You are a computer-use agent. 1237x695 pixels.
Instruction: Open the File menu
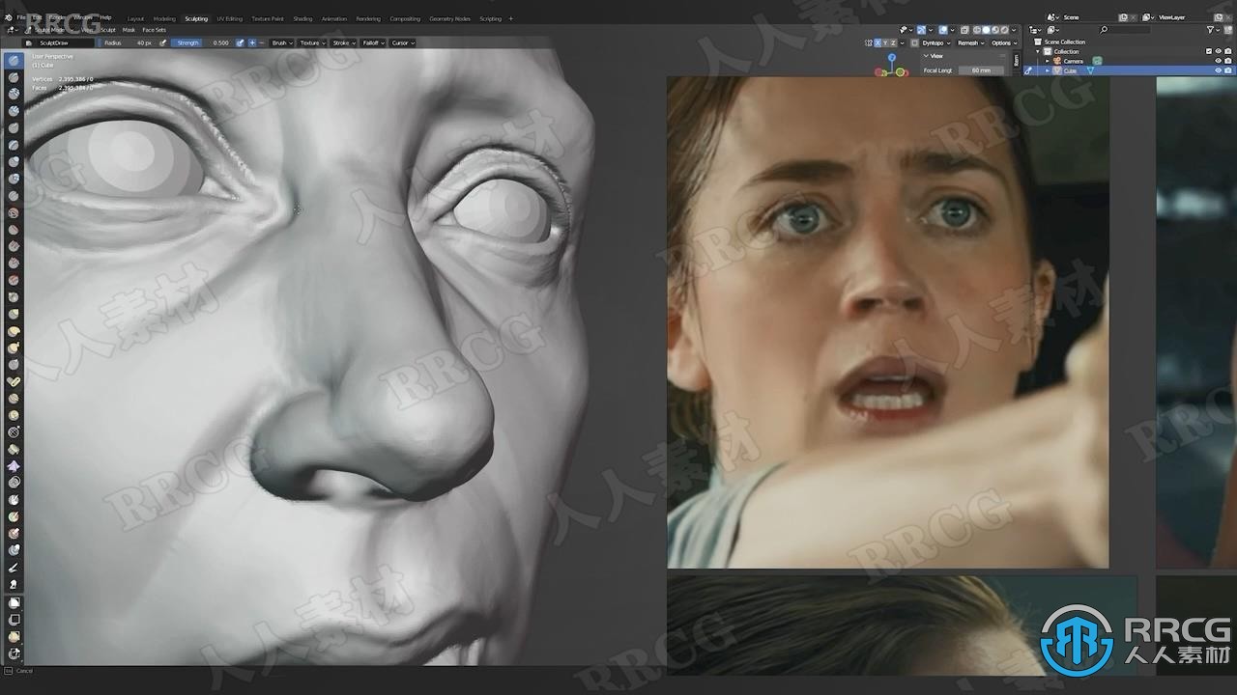21,17
